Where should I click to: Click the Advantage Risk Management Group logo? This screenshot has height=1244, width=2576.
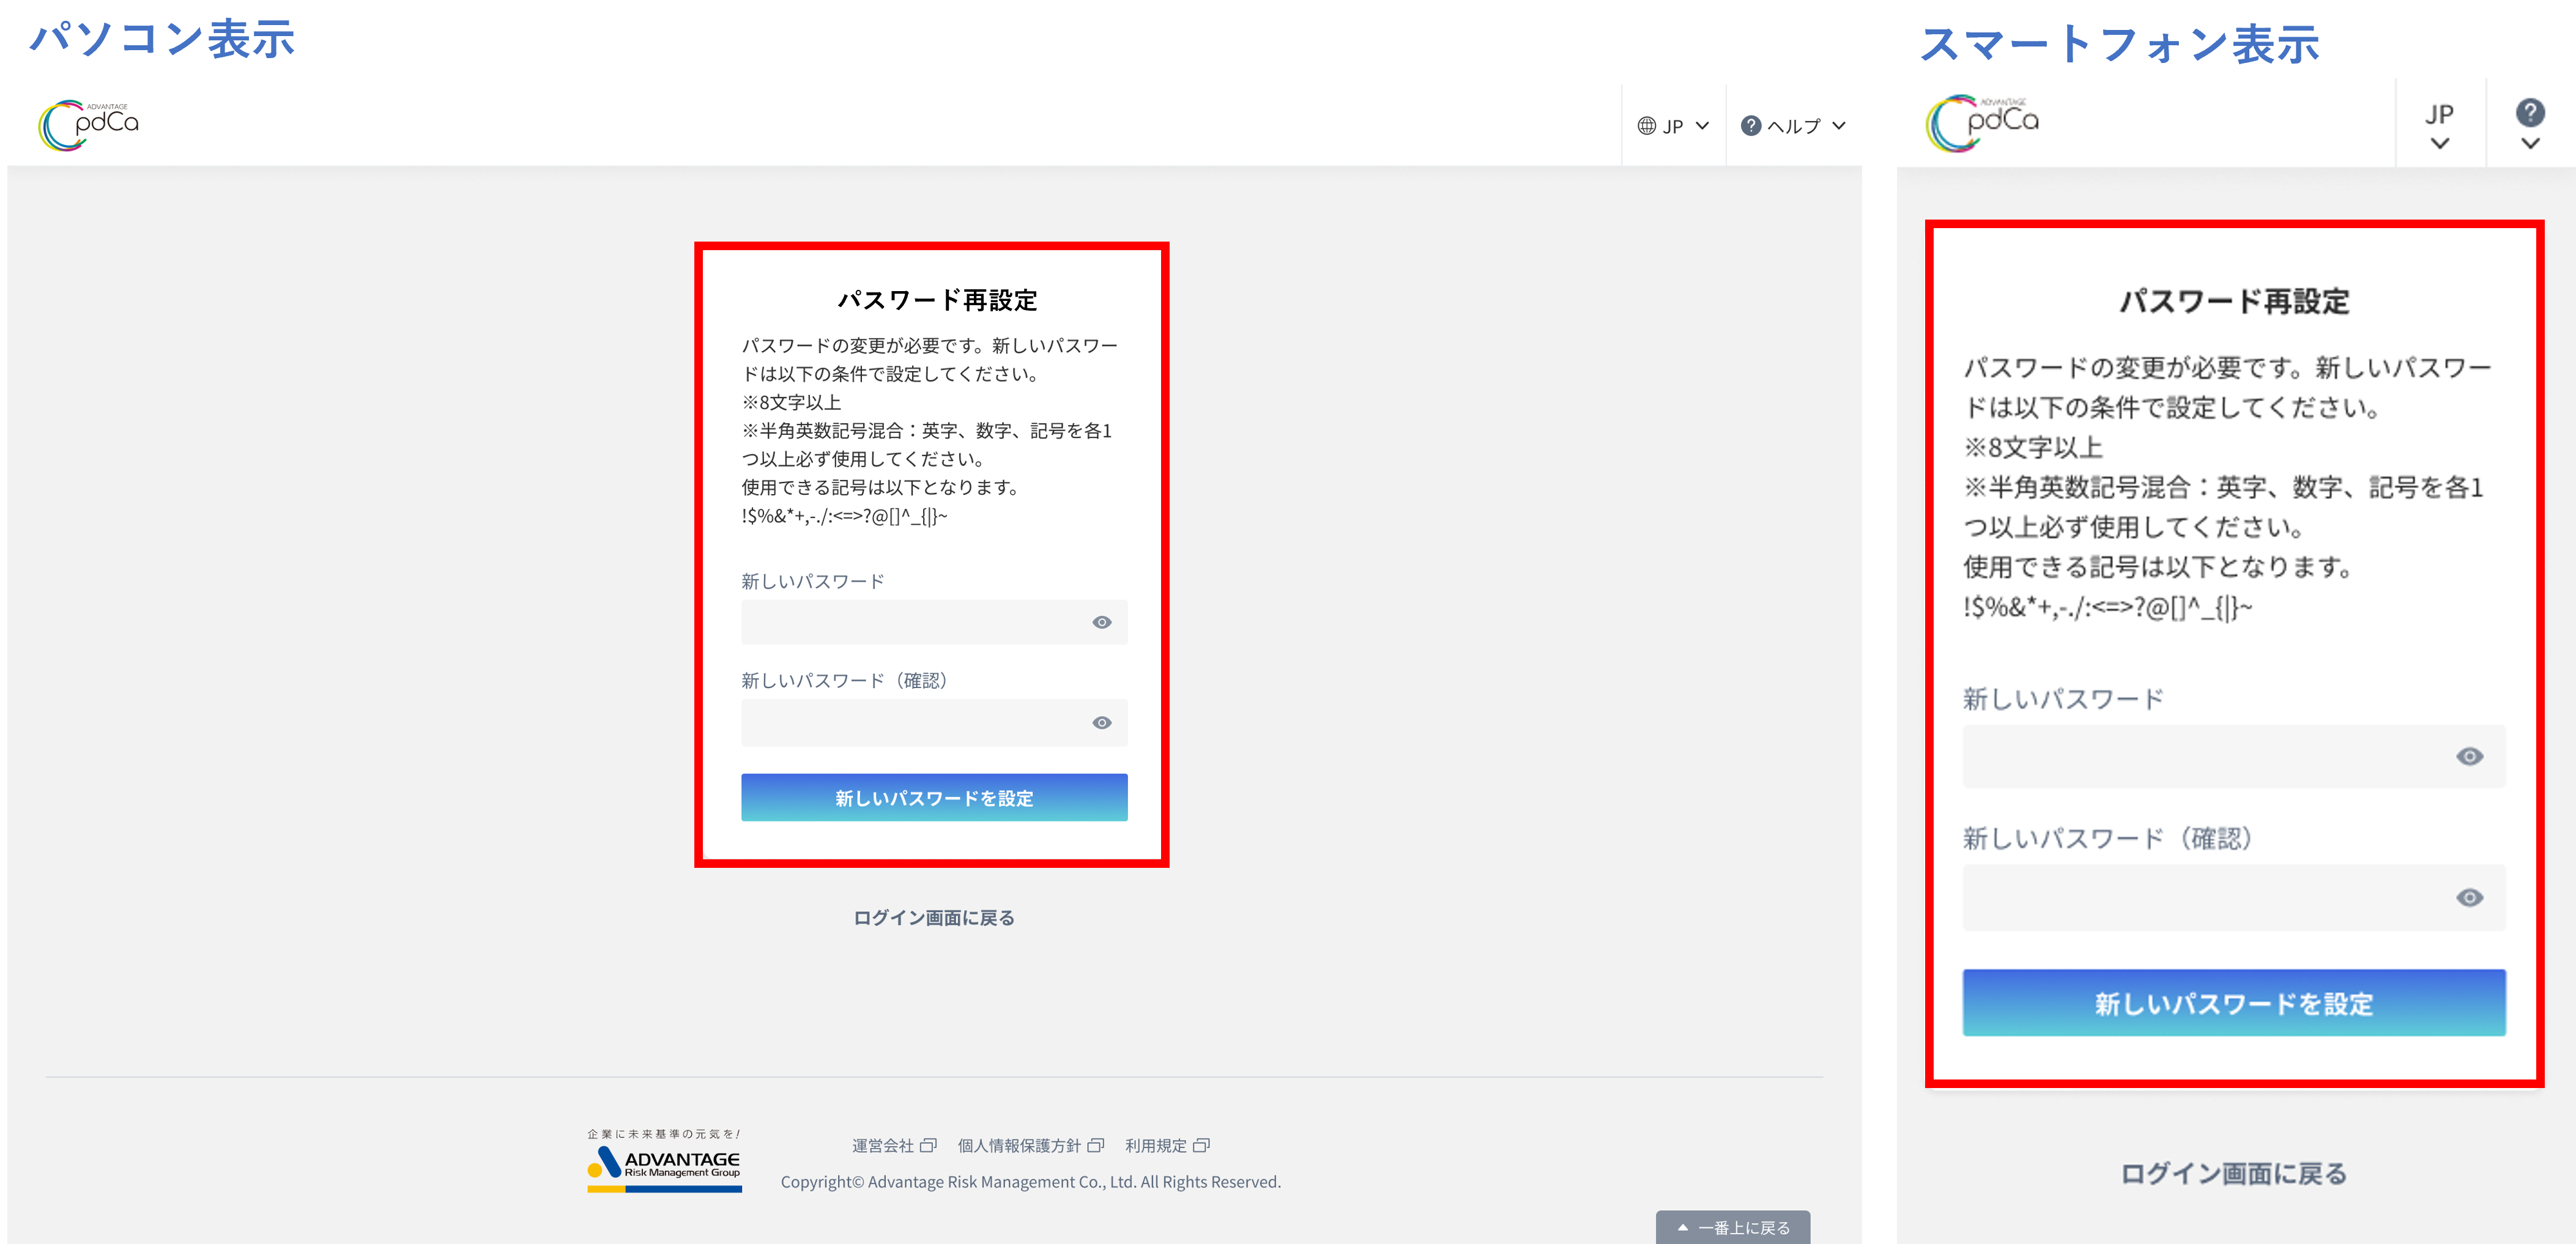tap(664, 1161)
